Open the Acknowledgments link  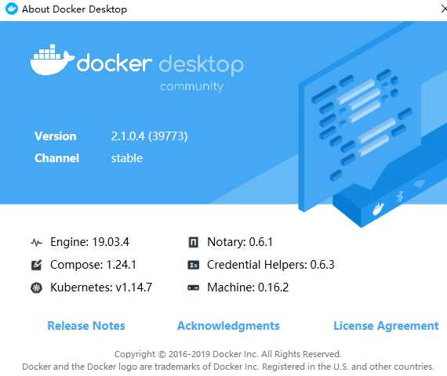pyautogui.click(x=228, y=326)
